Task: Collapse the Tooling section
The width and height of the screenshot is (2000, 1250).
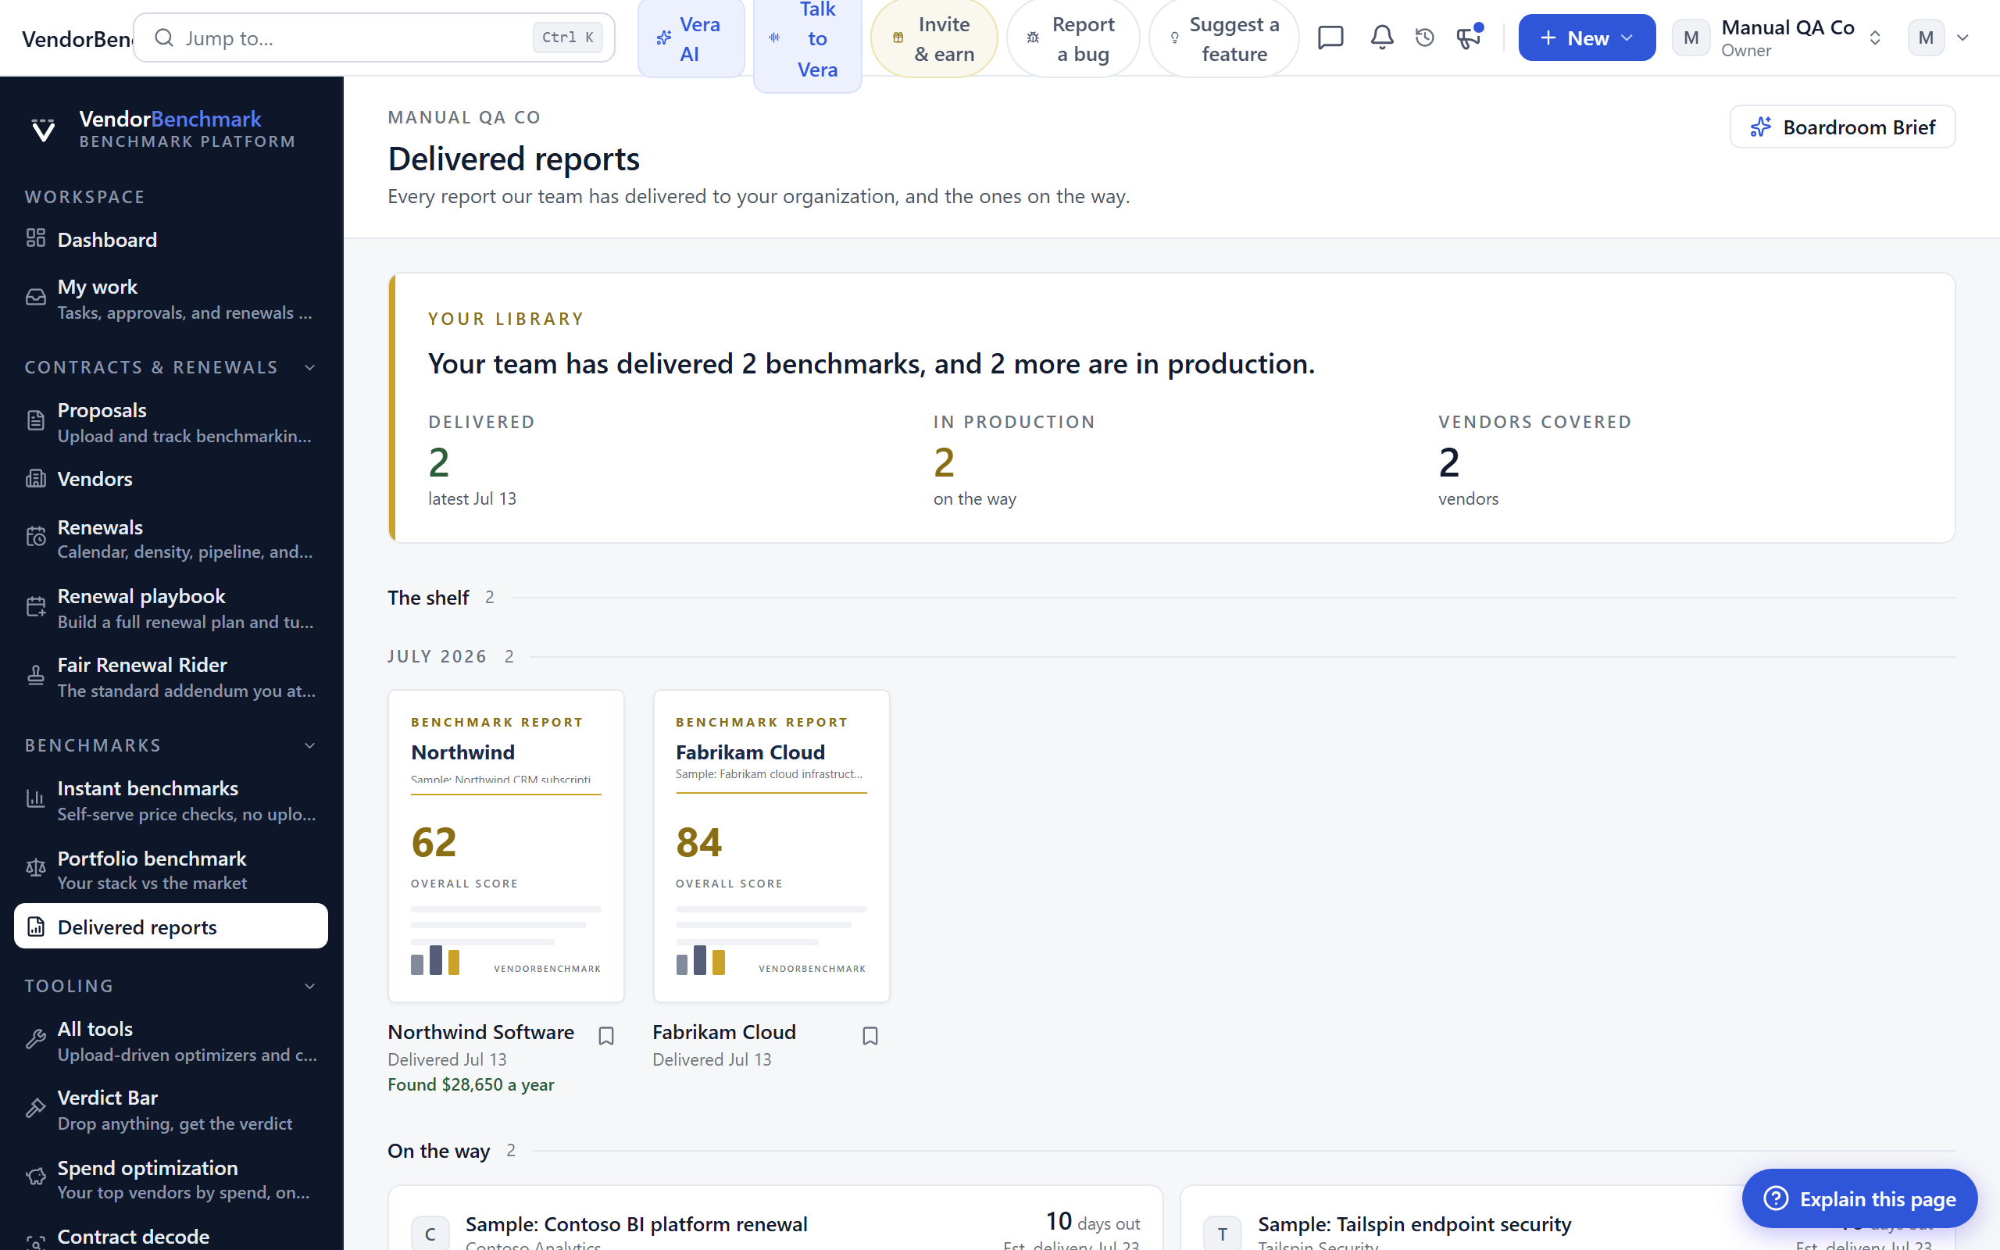Action: click(x=171, y=986)
